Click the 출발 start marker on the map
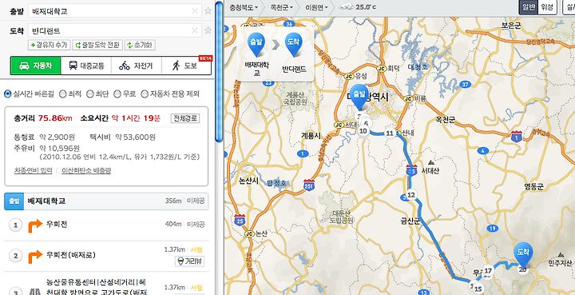 tap(359, 97)
